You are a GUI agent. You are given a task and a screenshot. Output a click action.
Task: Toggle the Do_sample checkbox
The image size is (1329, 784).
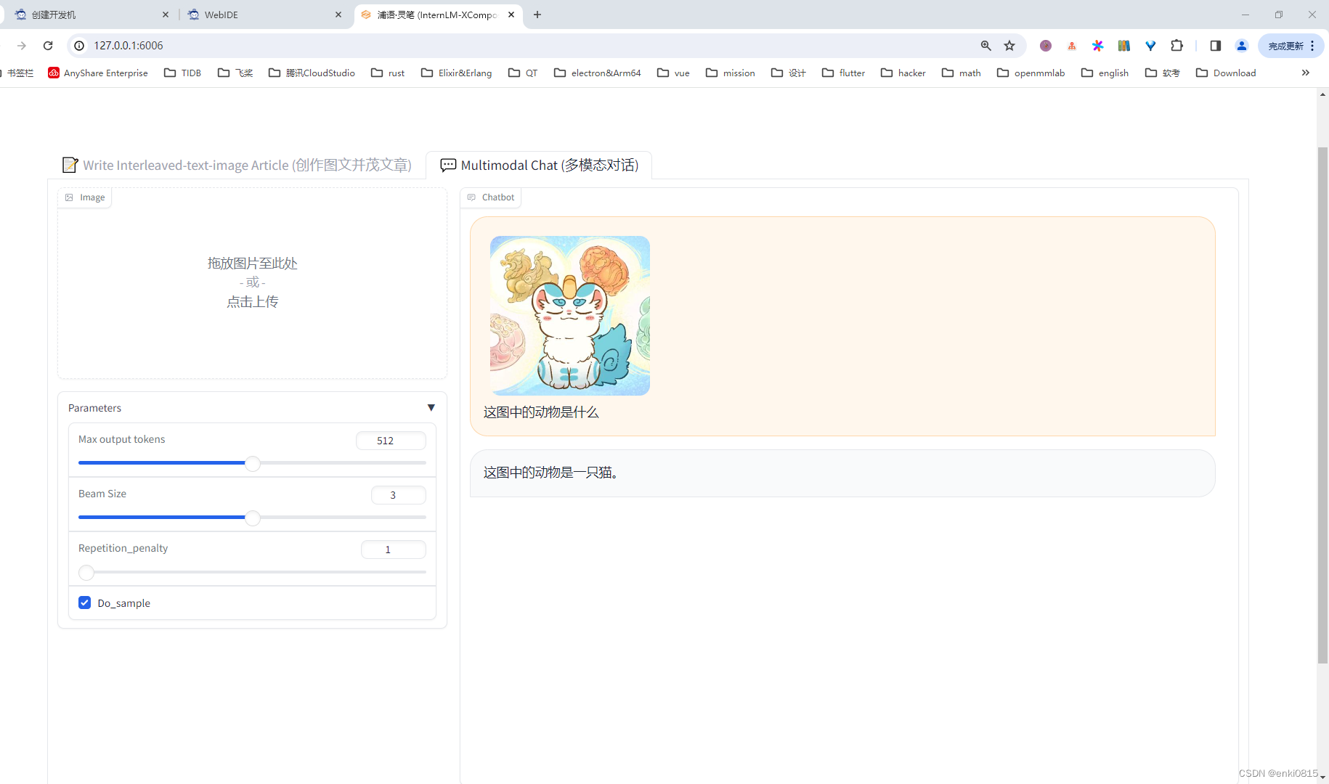click(x=85, y=603)
